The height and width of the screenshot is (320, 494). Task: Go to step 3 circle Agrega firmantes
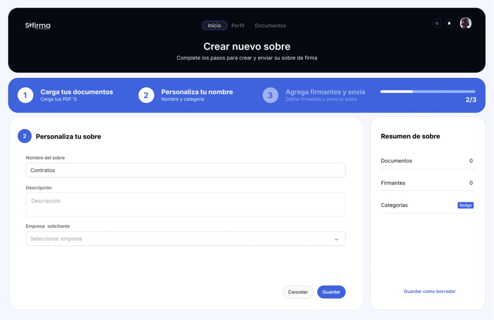(270, 95)
